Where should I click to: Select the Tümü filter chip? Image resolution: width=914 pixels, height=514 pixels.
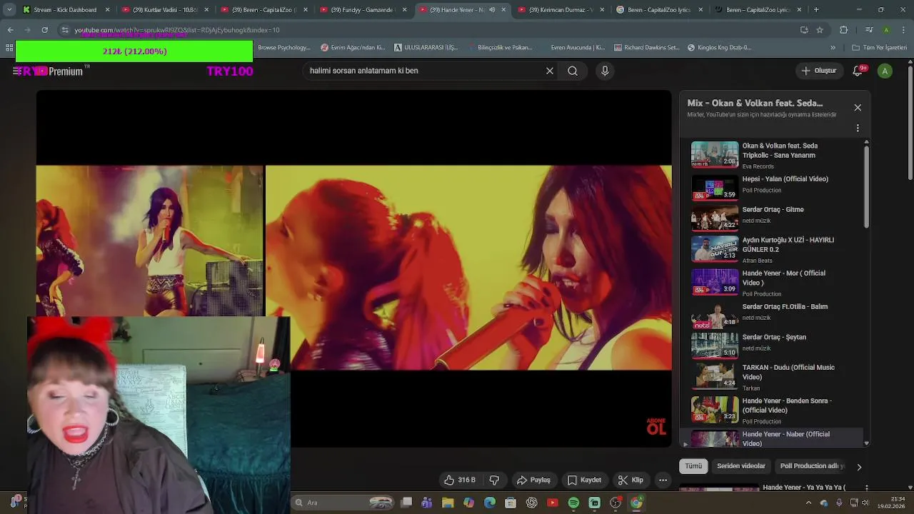[x=693, y=466]
